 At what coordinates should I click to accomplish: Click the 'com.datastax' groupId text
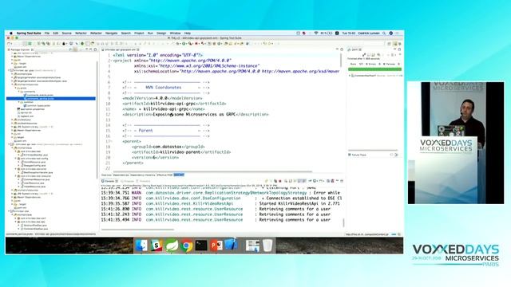coord(167,147)
